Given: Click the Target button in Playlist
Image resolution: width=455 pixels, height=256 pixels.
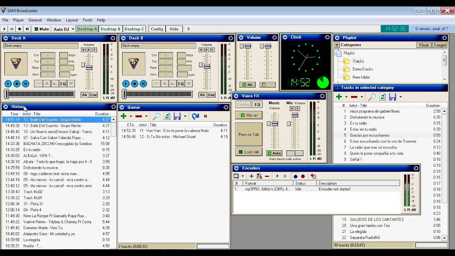Looking at the screenshot, I should coord(440,45).
